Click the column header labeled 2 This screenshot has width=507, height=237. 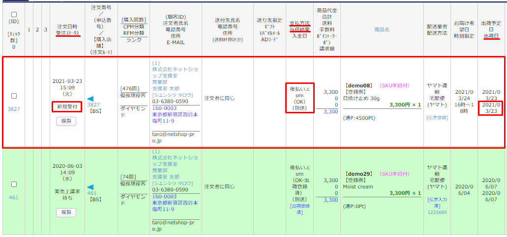point(37,29)
